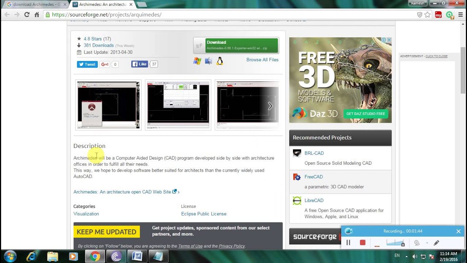Close the Archimedes SourceForge tab
467x263 pixels.
click(131, 4)
